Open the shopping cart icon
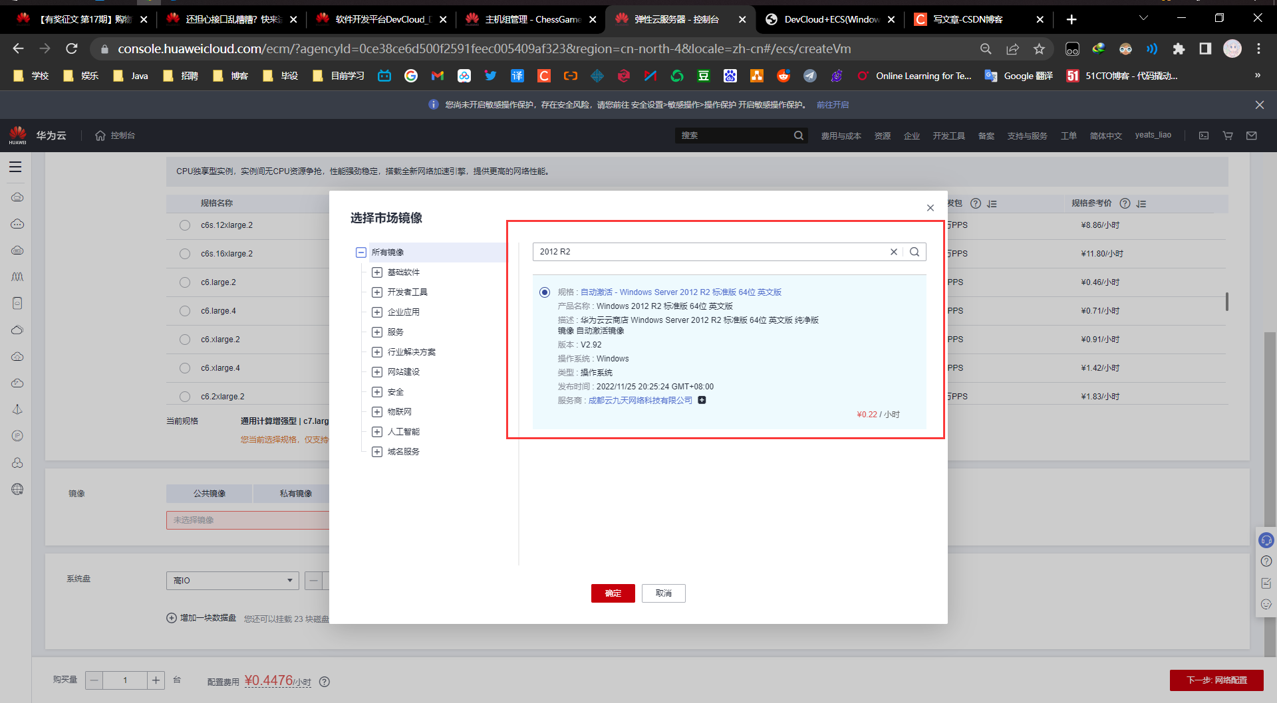 pyautogui.click(x=1228, y=136)
